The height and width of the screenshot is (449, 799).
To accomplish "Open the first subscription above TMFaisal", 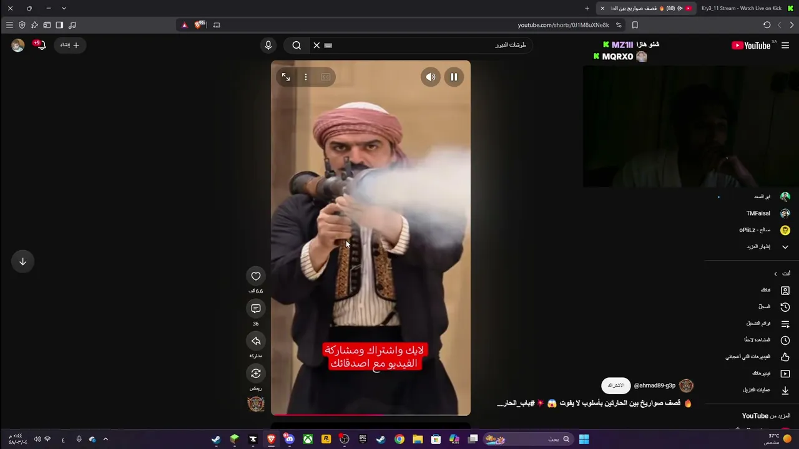I will pyautogui.click(x=772, y=196).
